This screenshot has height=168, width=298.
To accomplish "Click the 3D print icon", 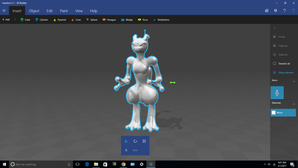I will click(267, 10).
